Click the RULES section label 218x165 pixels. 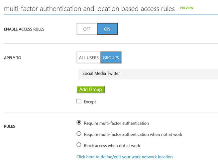[x=9, y=126]
